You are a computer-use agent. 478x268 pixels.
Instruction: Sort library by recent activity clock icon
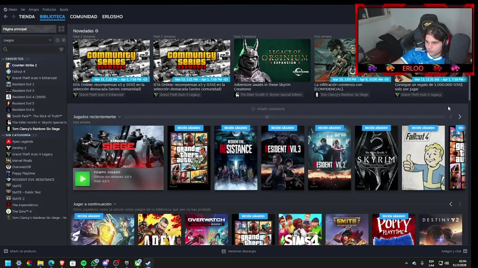coord(58,40)
